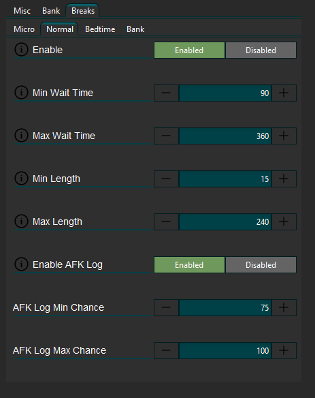Click the info icon next to Max Length

click(x=21, y=221)
